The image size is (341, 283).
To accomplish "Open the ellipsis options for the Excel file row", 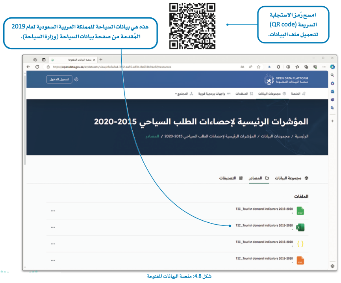I will coord(53,227).
